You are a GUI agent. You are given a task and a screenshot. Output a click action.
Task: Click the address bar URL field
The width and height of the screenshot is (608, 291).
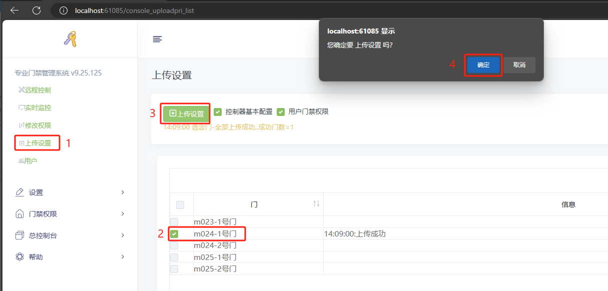pyautogui.click(x=330, y=10)
